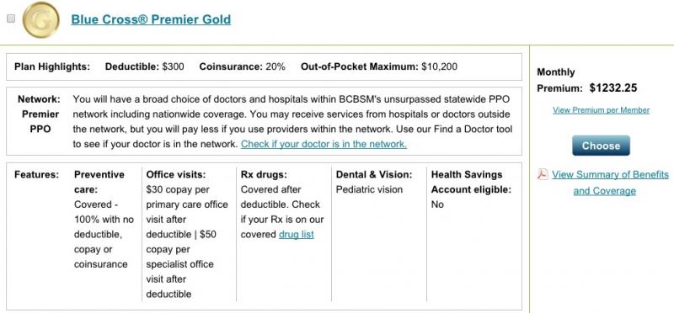Image resolution: width=674 pixels, height=313 pixels.
Task: Select the Choose button for this plan
Action: (601, 146)
